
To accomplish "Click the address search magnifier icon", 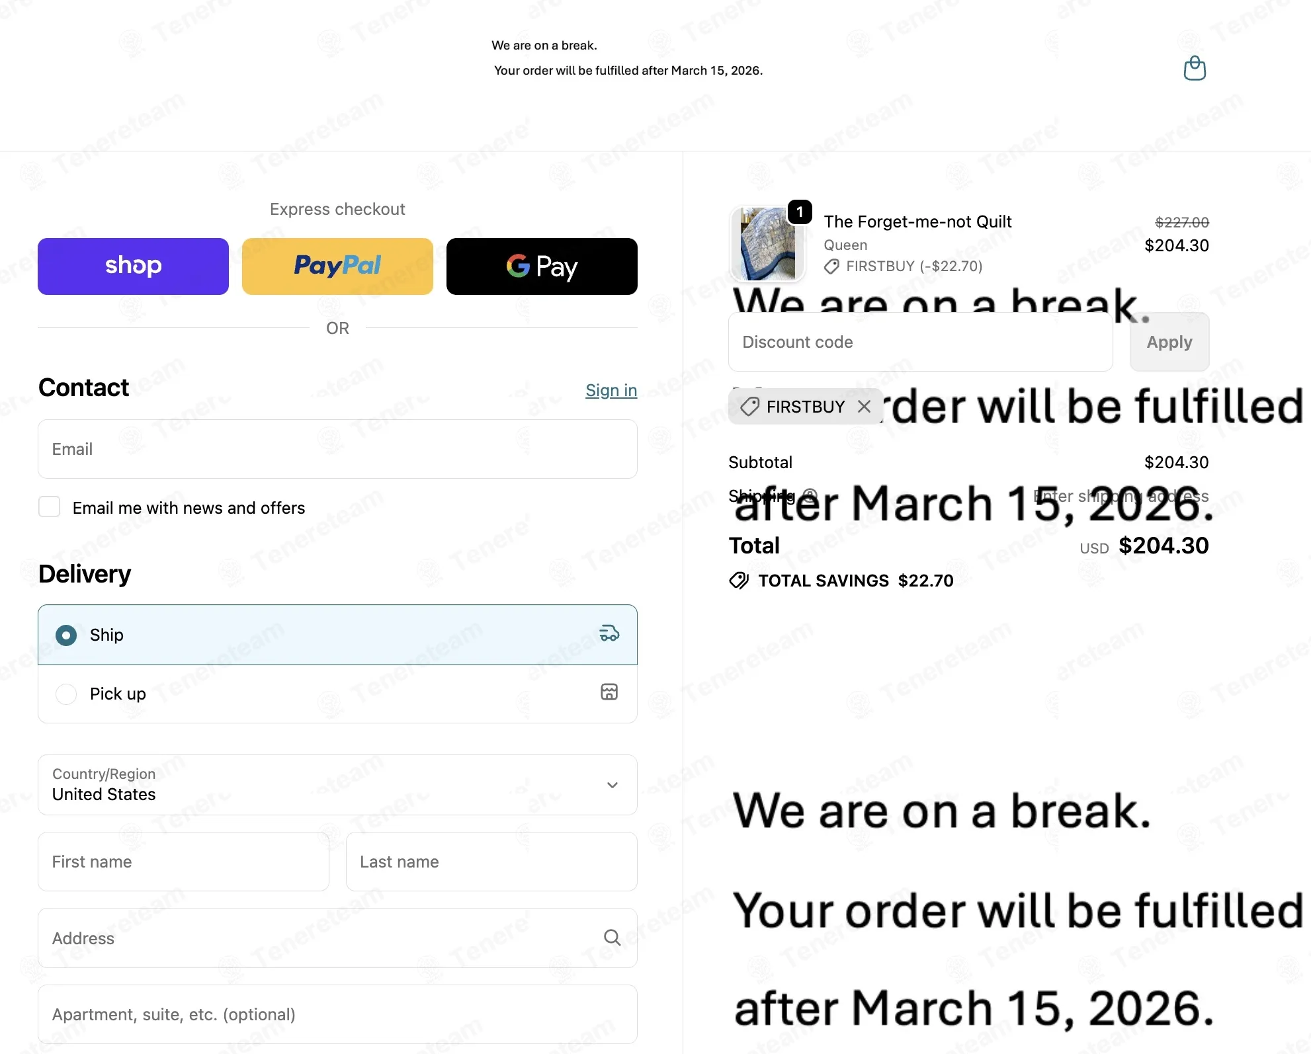I will coord(612,938).
